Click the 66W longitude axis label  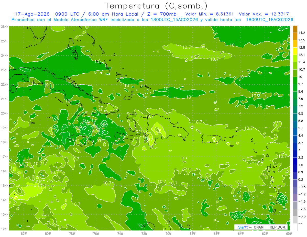coord(216,234)
